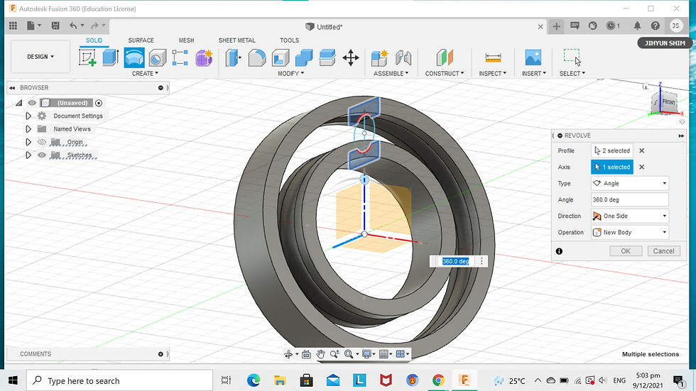The height and width of the screenshot is (391, 696).
Task: Open the Operation dropdown set to New Body
Action: tap(630, 232)
